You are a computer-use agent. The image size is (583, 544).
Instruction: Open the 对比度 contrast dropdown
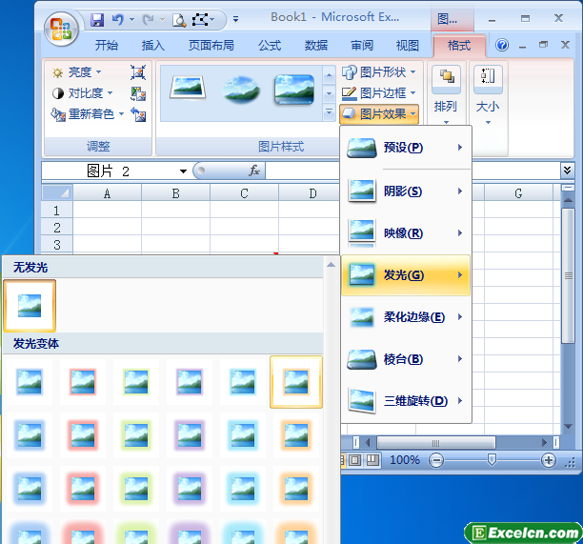pyautogui.click(x=83, y=93)
